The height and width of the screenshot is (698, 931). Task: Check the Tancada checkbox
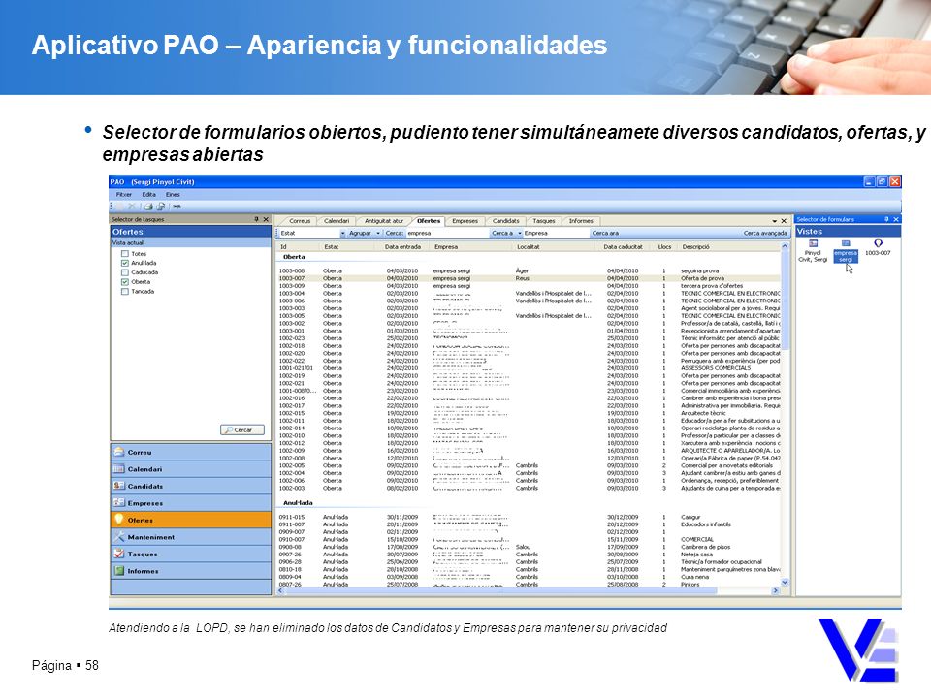tap(125, 292)
